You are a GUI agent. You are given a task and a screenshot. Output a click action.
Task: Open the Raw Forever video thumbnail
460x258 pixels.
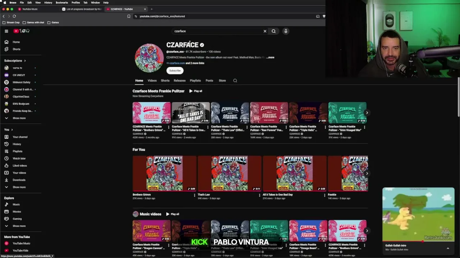click(x=269, y=113)
